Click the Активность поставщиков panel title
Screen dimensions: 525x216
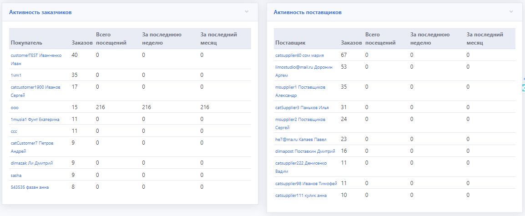tap(308, 12)
